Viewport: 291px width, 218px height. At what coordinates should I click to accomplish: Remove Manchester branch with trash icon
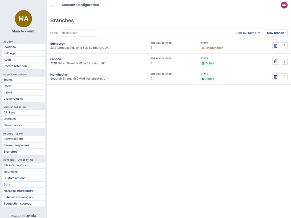pyautogui.click(x=276, y=77)
